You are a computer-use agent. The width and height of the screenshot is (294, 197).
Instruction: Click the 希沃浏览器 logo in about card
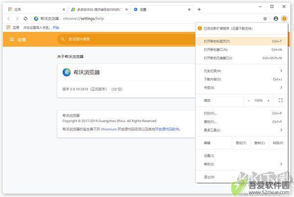(67, 72)
